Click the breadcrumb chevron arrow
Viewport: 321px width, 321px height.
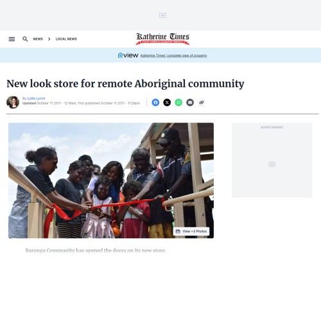pos(49,39)
